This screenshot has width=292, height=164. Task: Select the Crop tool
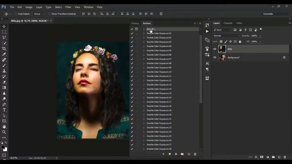click(x=4, y=49)
